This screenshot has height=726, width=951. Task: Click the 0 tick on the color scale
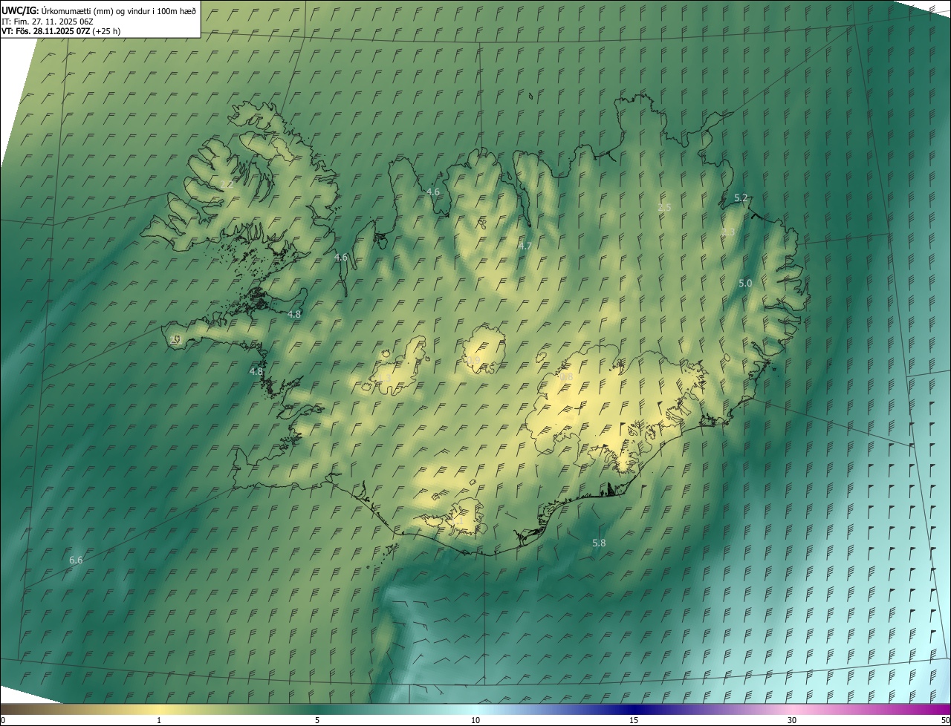3,720
